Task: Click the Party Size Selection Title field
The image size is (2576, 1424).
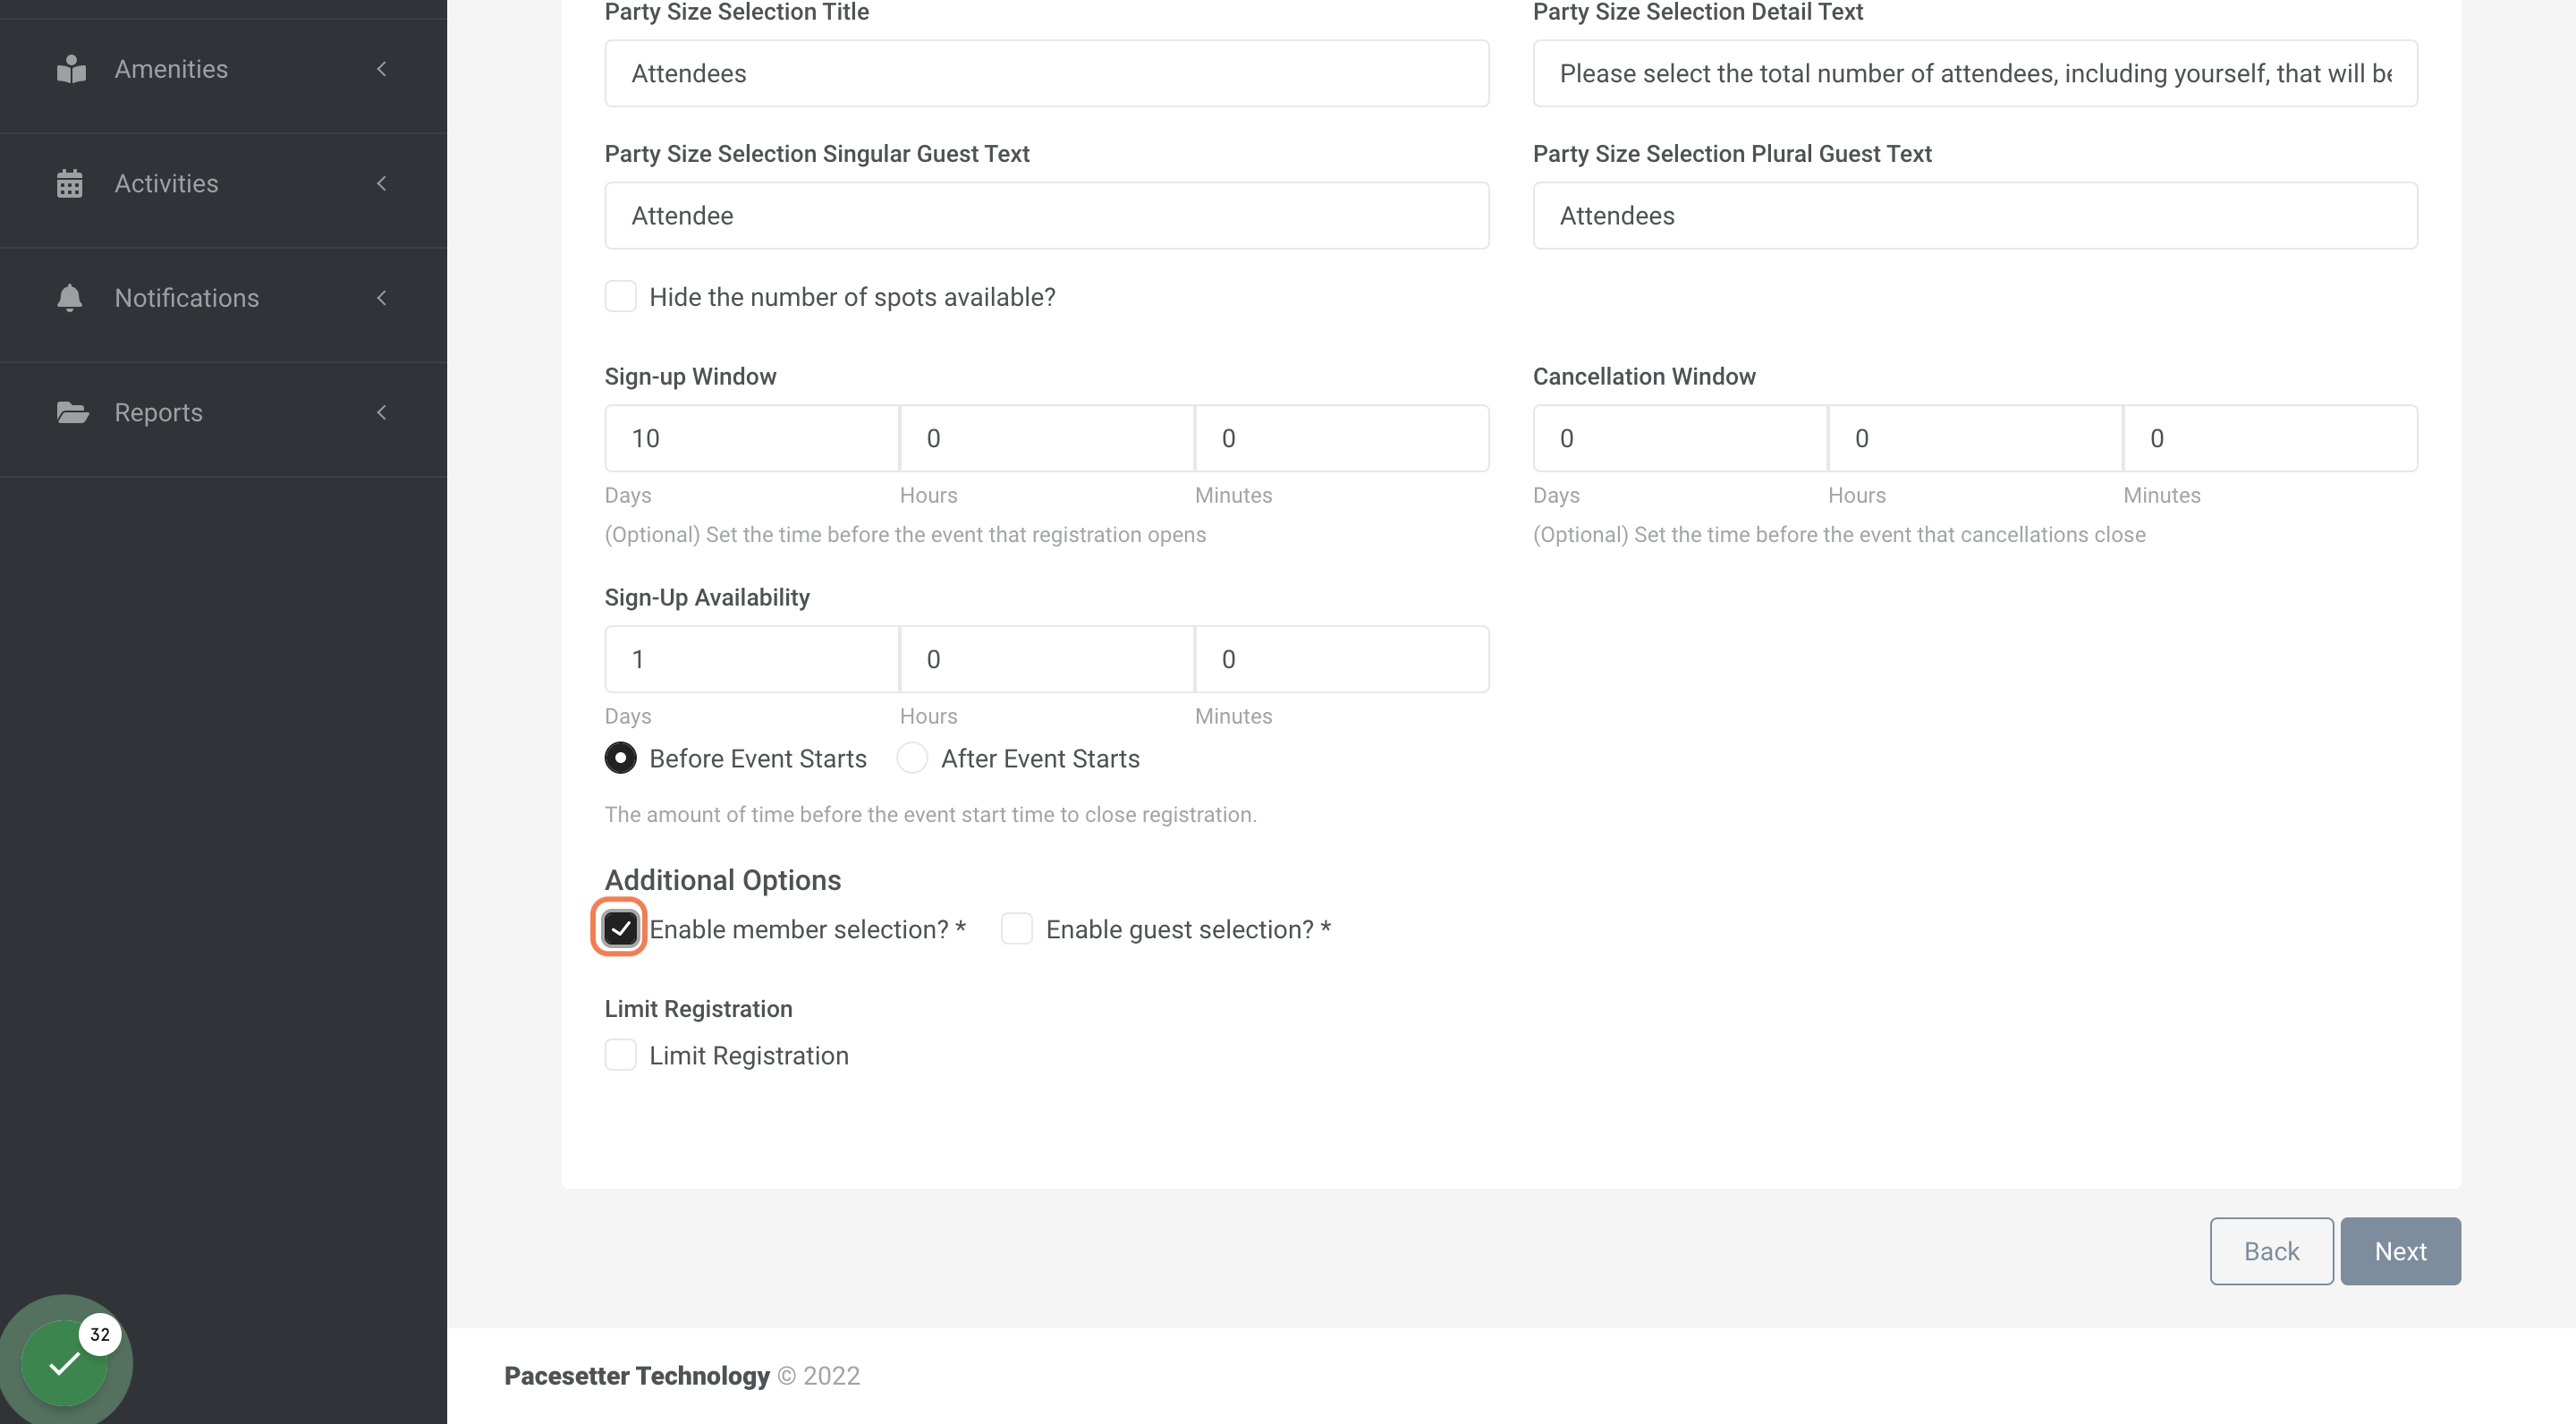Action: [x=1047, y=73]
